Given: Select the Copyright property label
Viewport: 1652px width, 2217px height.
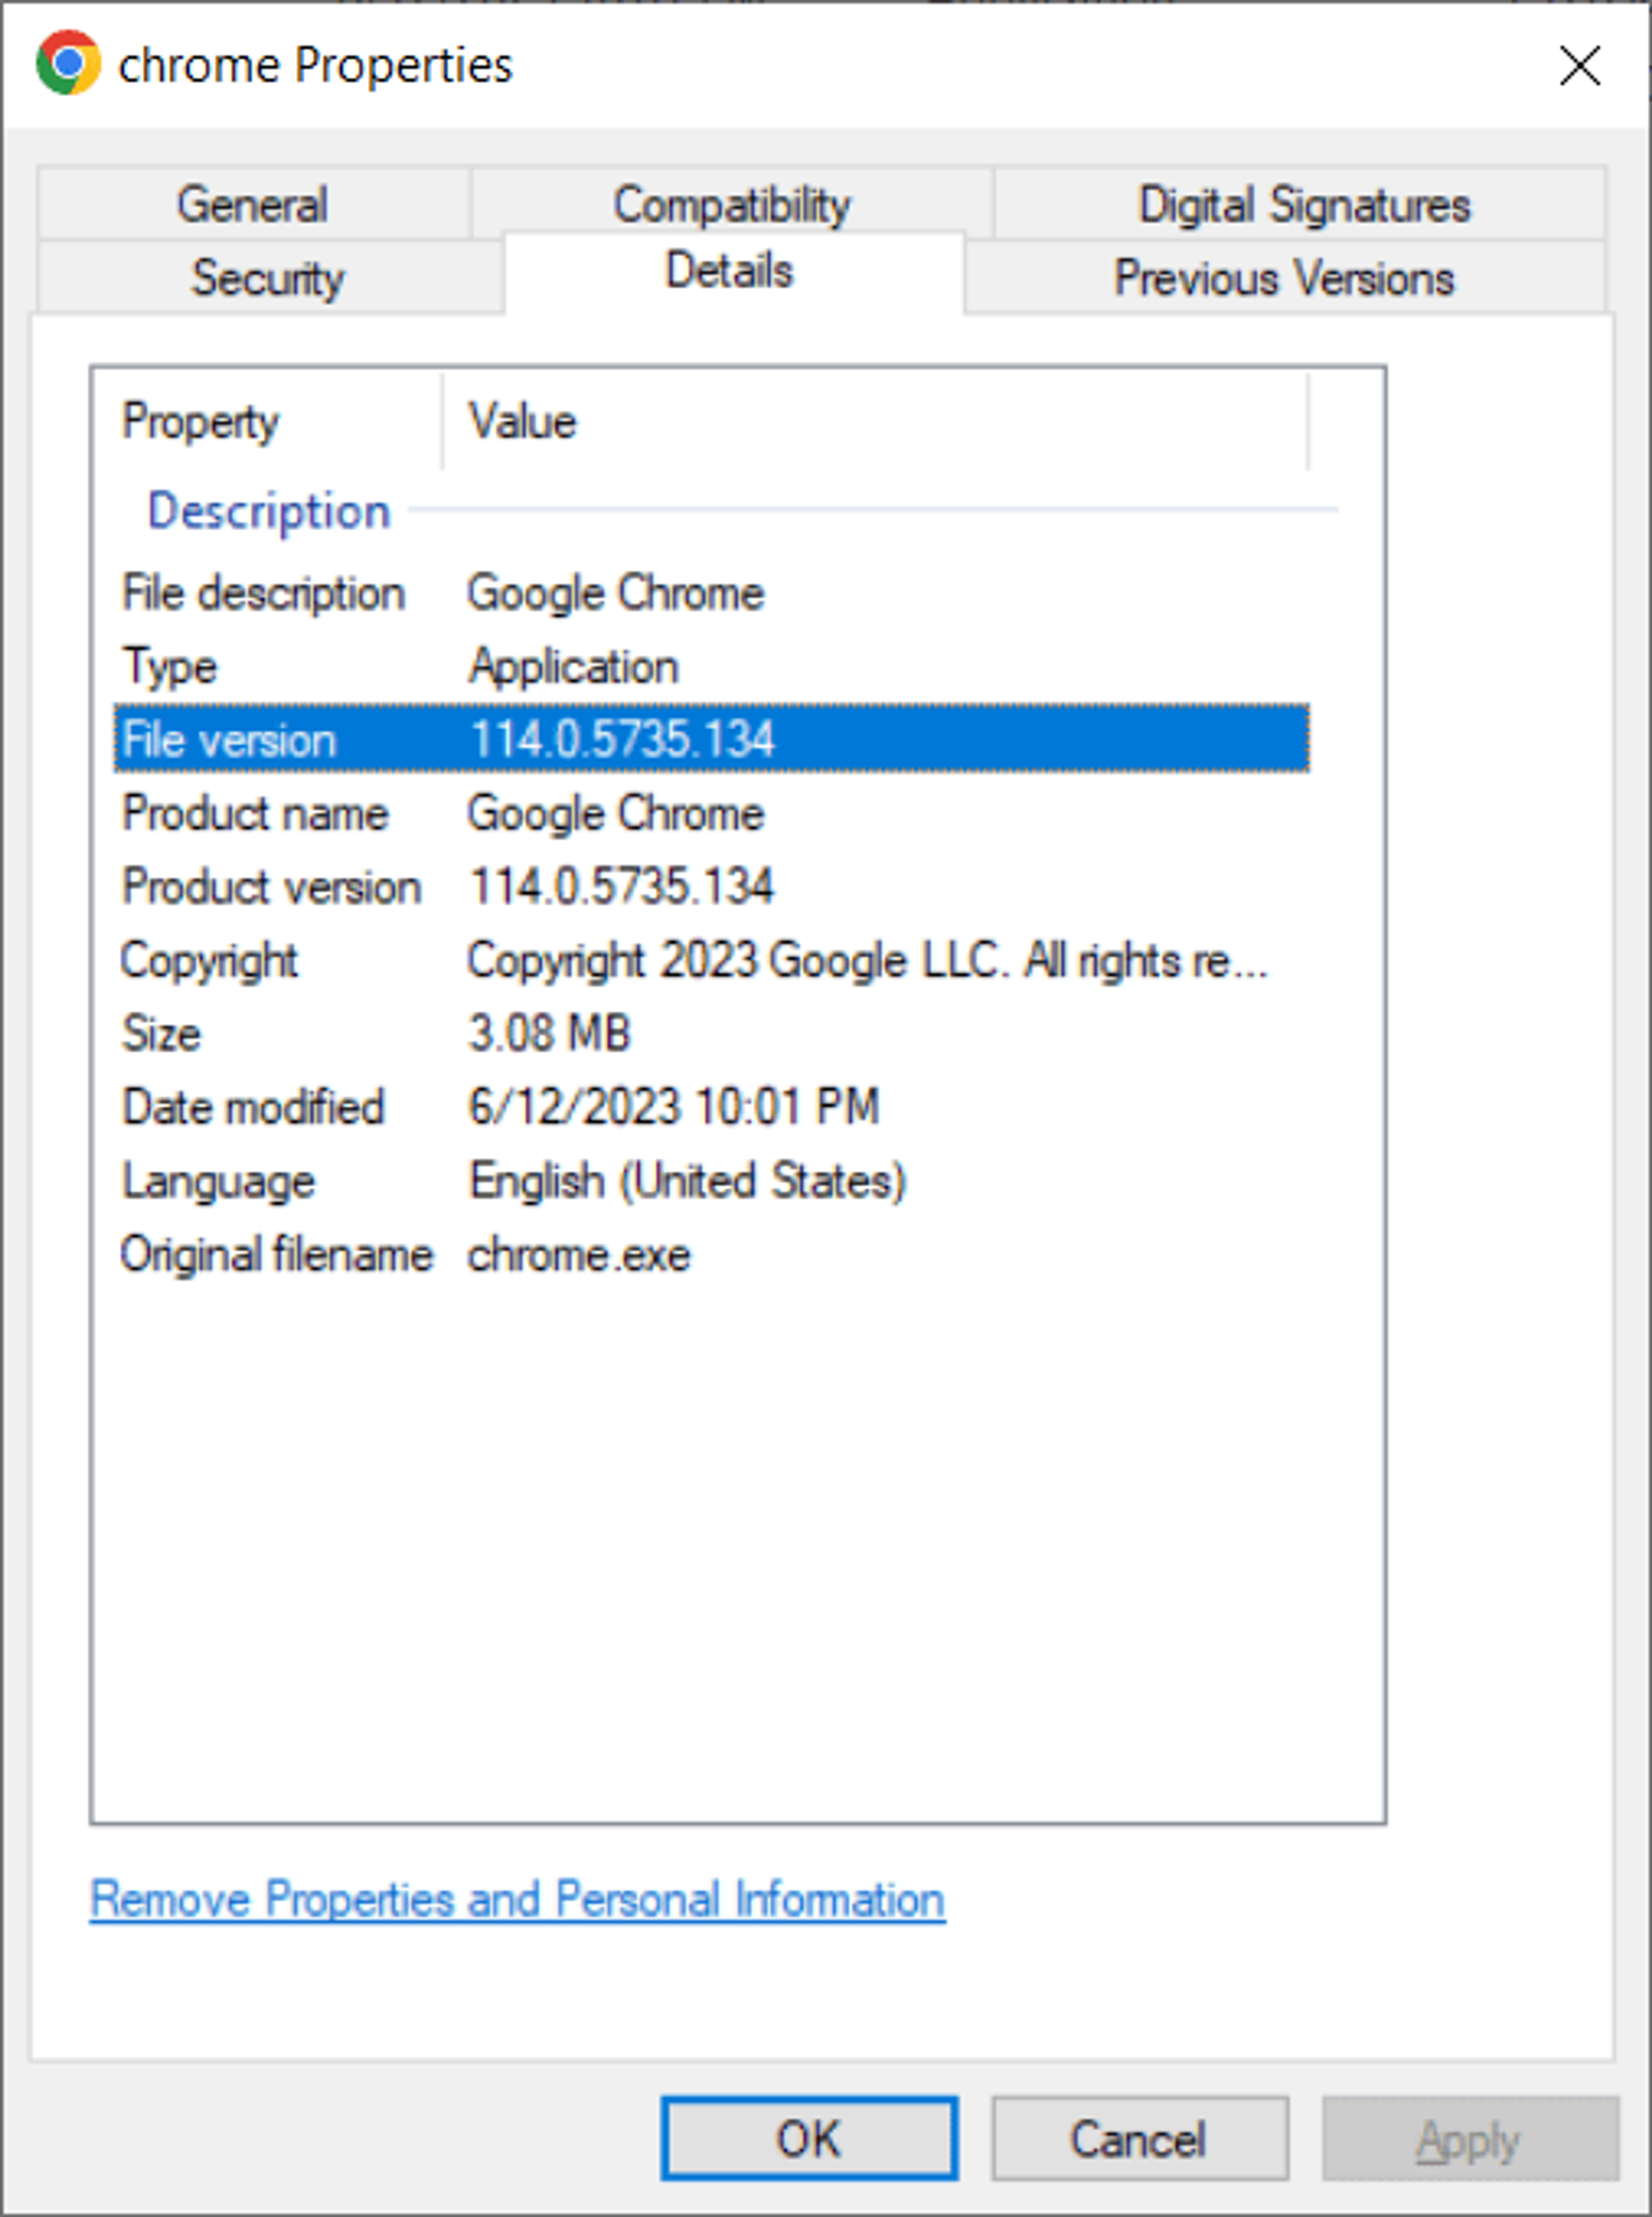Looking at the screenshot, I should click(x=209, y=961).
